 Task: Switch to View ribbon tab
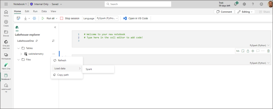(x=53, y=11)
